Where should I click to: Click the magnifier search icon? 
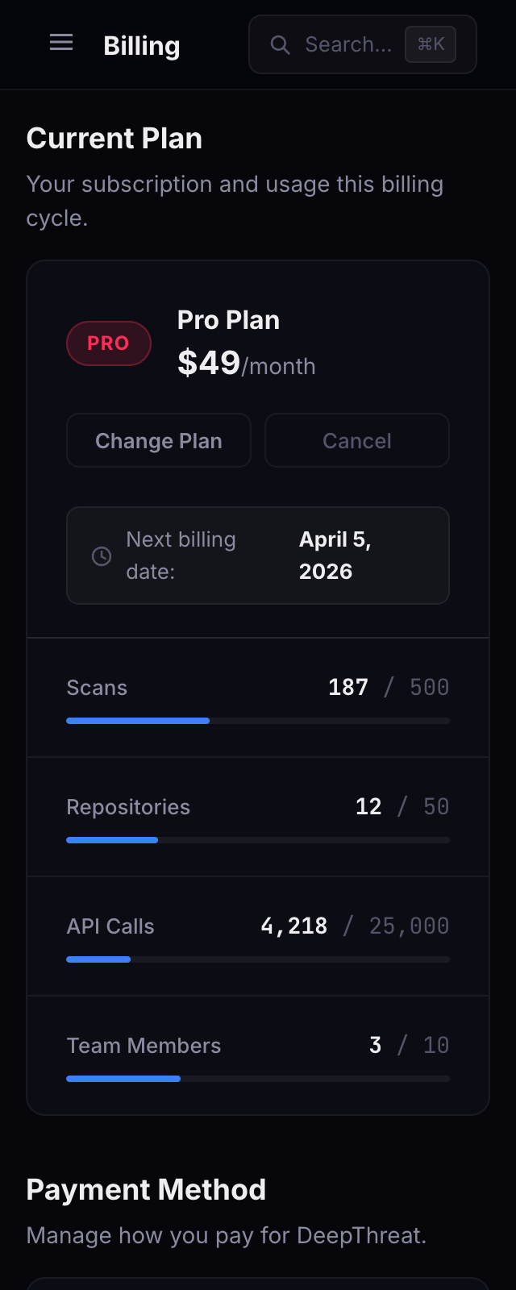[x=280, y=45]
